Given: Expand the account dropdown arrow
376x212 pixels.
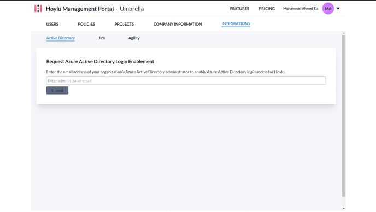Looking at the screenshot, I should [338, 8].
